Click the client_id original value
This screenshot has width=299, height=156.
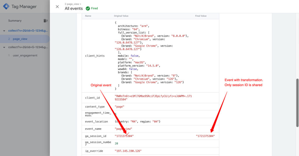pyautogui.click(x=153, y=97)
